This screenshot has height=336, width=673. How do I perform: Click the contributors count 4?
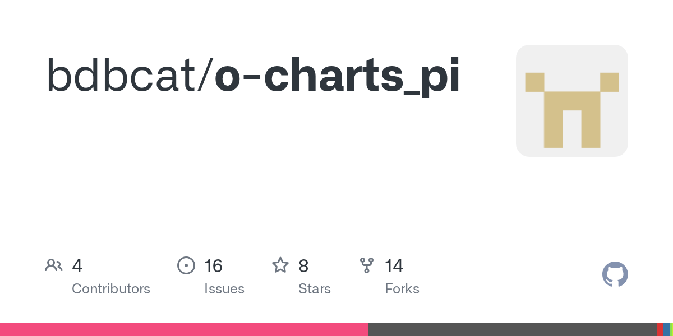[77, 266]
